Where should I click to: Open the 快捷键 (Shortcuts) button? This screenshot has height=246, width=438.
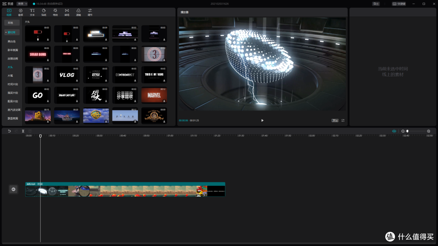399,4
